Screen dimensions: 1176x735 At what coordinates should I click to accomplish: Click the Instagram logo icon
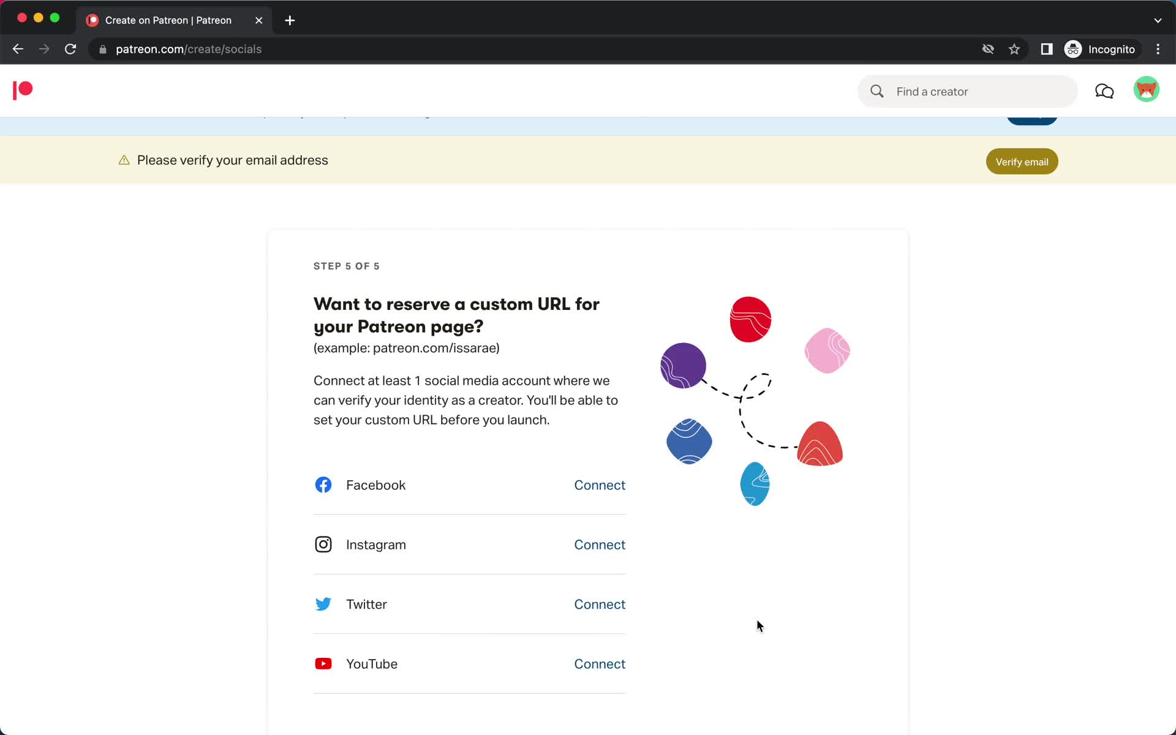coord(323,544)
